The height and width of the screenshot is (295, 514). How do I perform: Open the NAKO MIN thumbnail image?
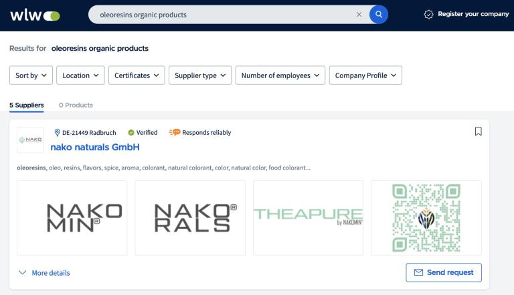[x=72, y=218]
